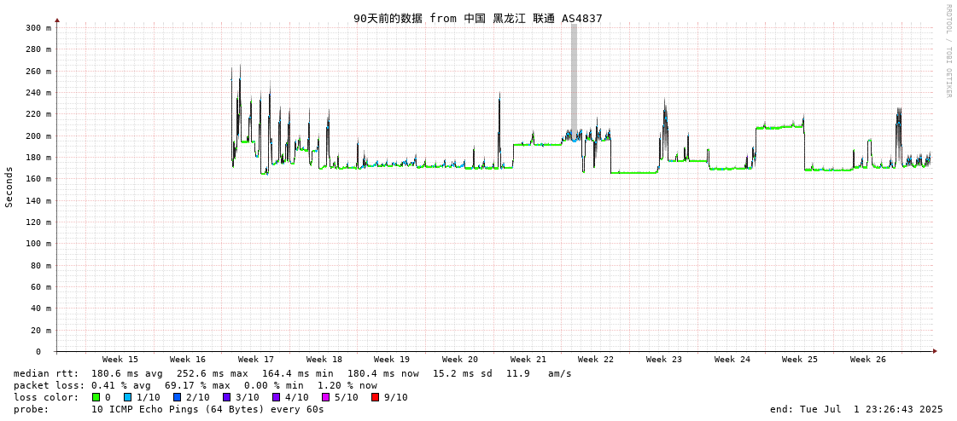Viewport: 957px width, 421px height.
Task: Click the Week 25 axis label
Action: pos(800,360)
